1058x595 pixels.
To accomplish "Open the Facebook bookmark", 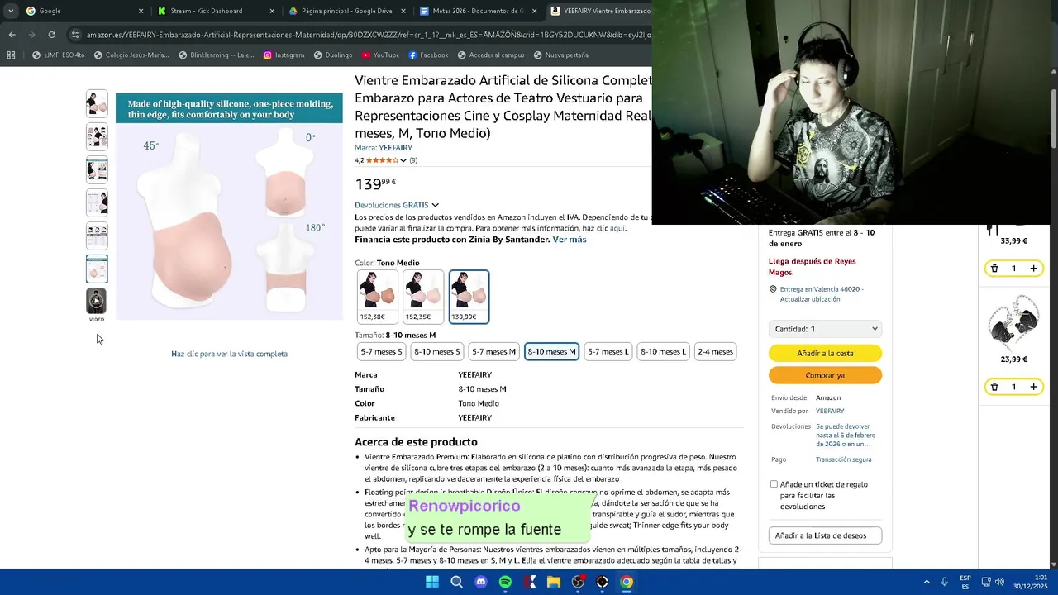I will [428, 55].
